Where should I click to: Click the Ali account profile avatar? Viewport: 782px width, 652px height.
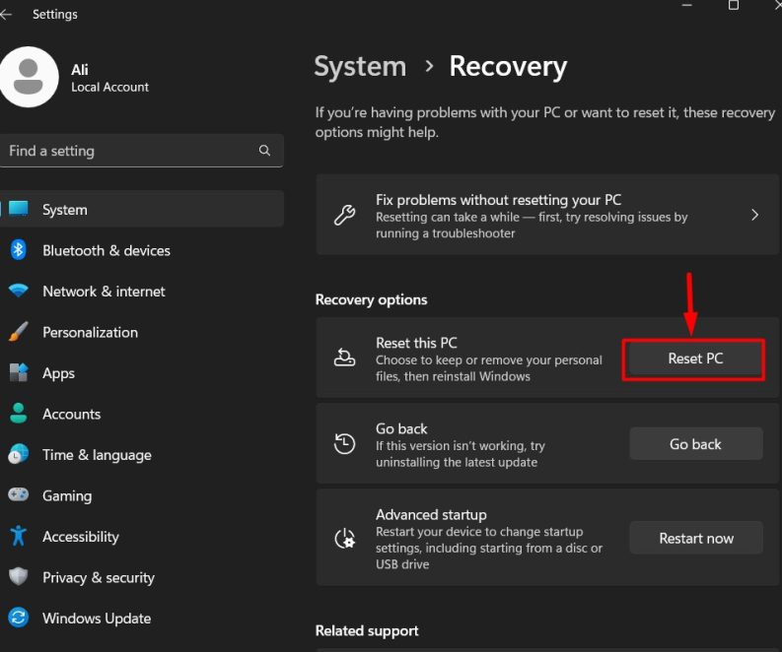[29, 78]
